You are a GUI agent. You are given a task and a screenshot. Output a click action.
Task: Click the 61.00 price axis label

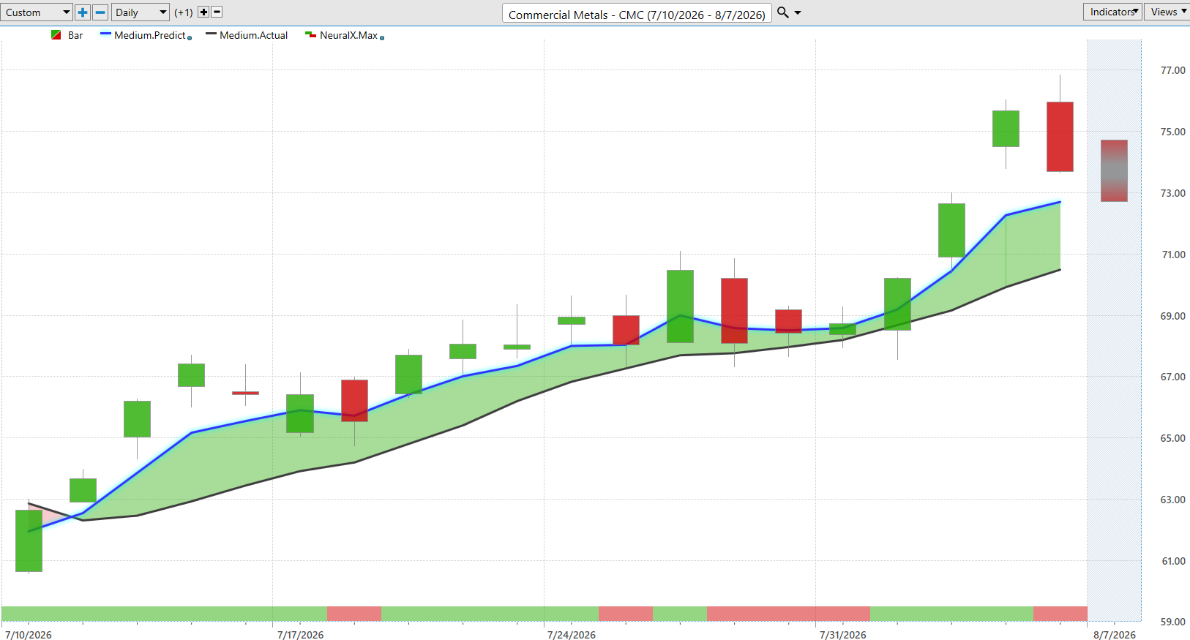[1173, 561]
